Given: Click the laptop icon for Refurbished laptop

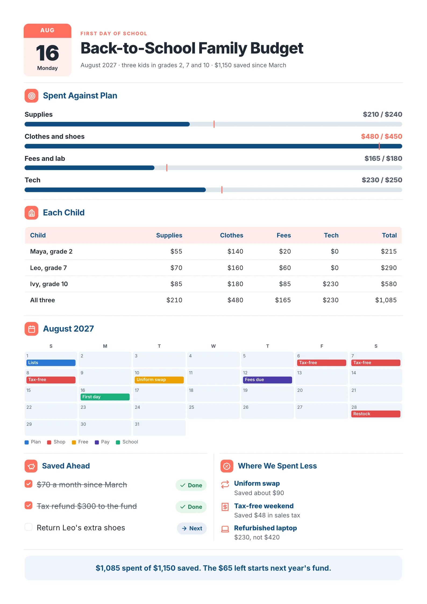Looking at the screenshot, I should [225, 529].
